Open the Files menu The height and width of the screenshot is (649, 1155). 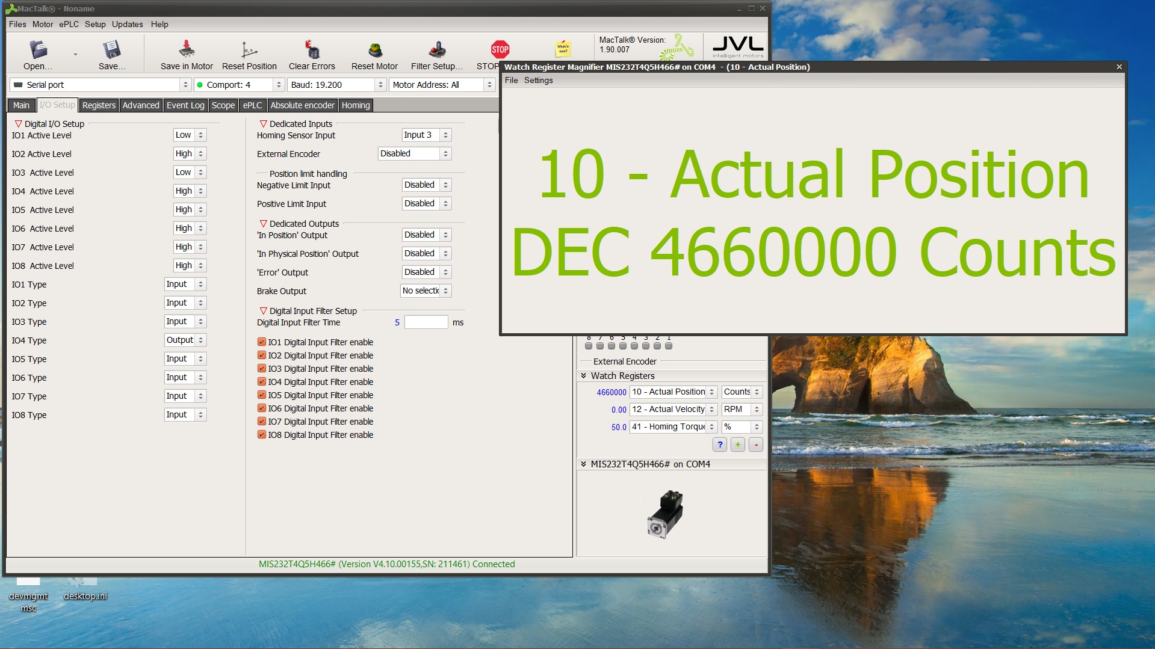(17, 24)
